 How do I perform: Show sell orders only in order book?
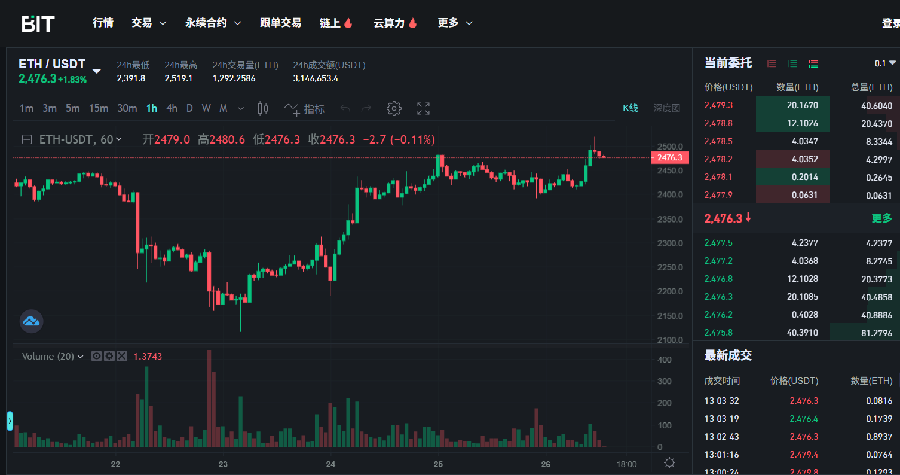tap(772, 63)
